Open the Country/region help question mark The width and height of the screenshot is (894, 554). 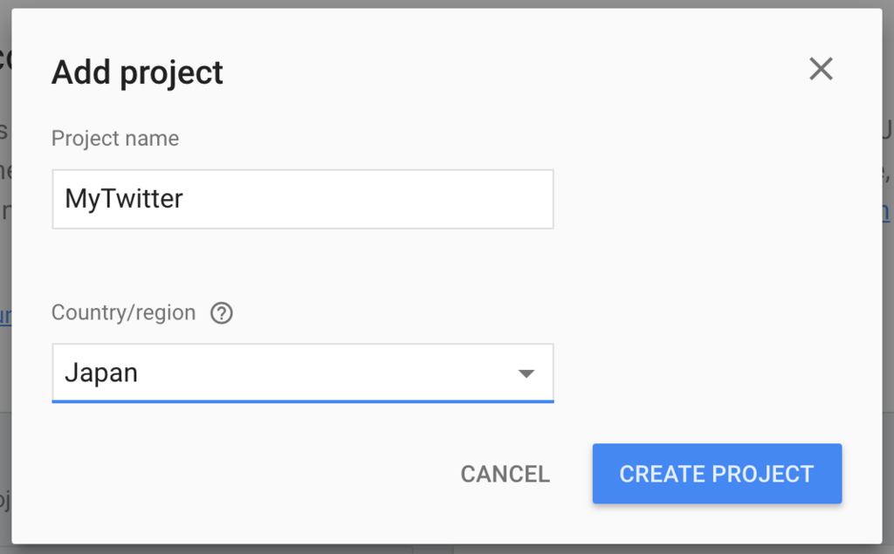pos(221,313)
